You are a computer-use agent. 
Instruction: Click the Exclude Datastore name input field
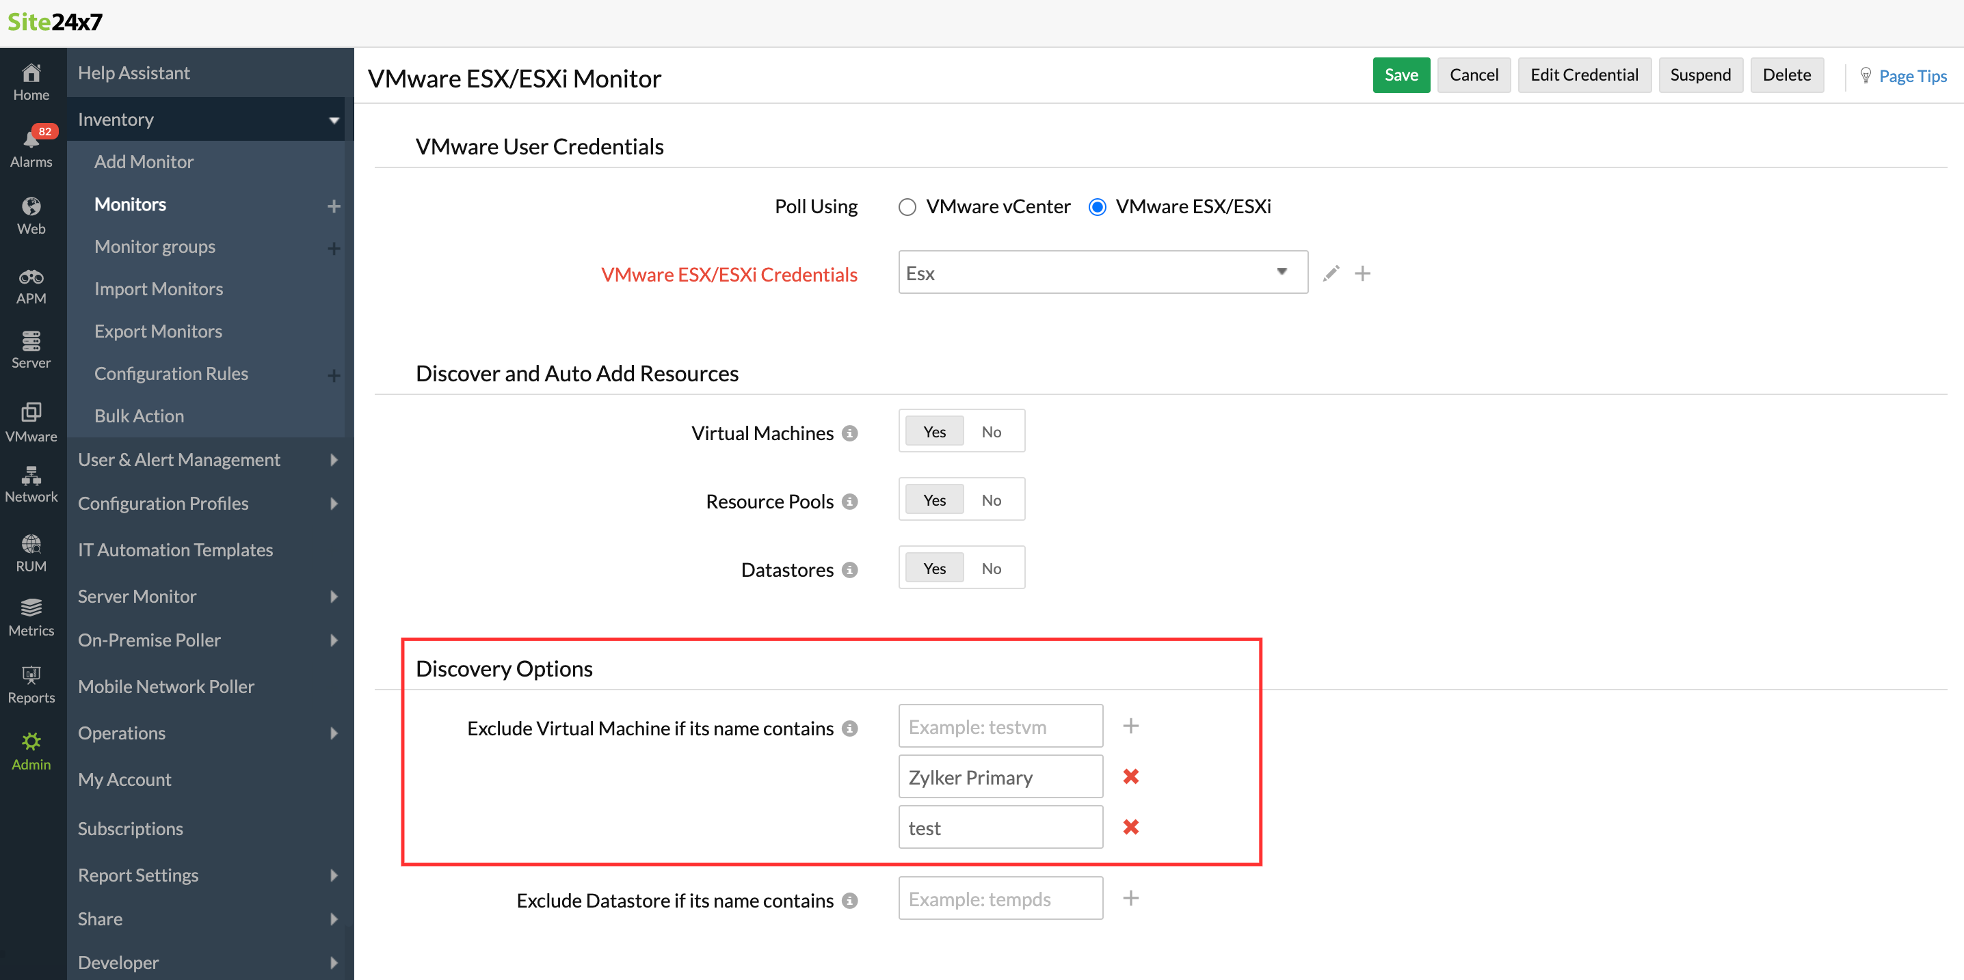coord(1000,899)
